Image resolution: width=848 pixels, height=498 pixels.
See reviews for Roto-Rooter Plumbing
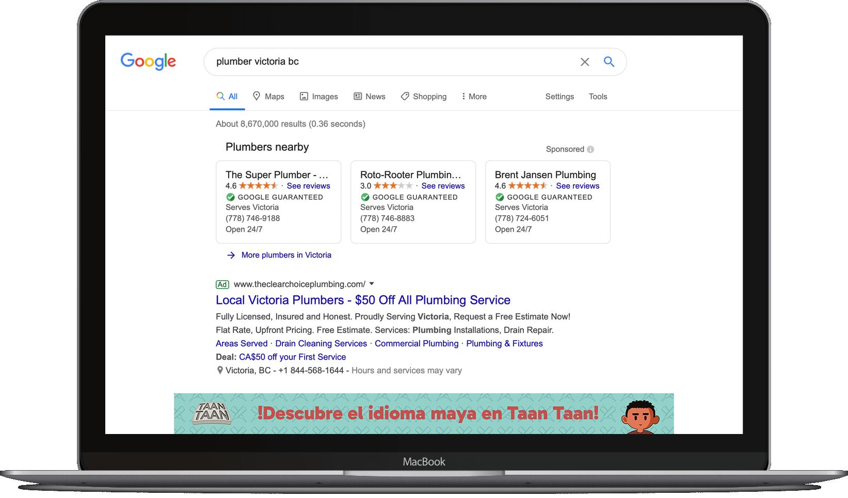pos(443,186)
